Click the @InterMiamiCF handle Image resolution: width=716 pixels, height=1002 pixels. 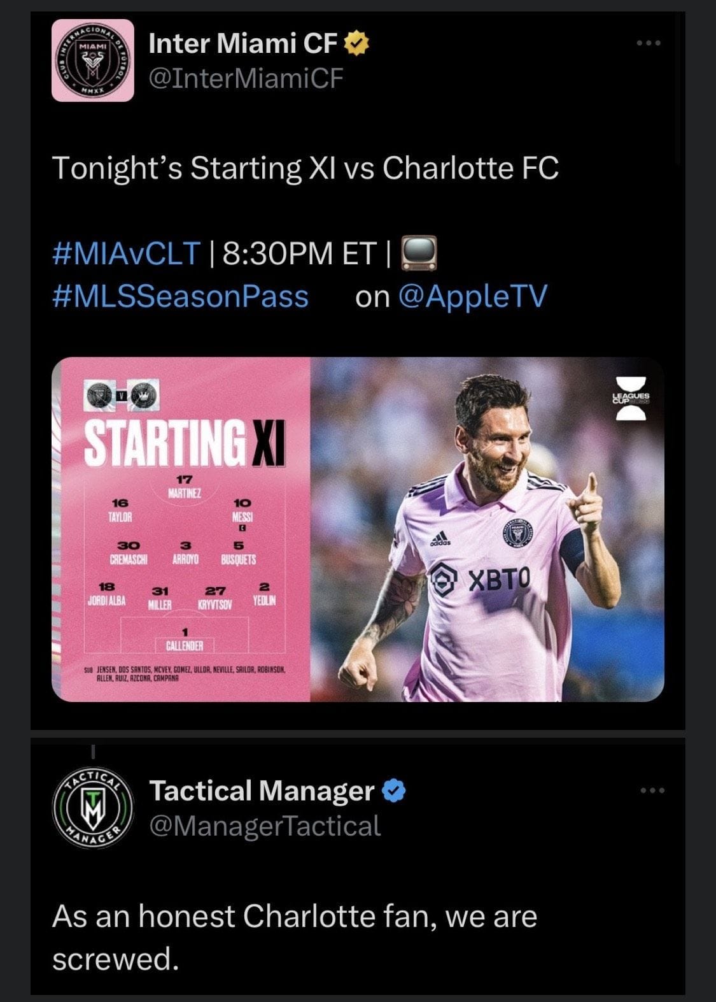[x=246, y=78]
